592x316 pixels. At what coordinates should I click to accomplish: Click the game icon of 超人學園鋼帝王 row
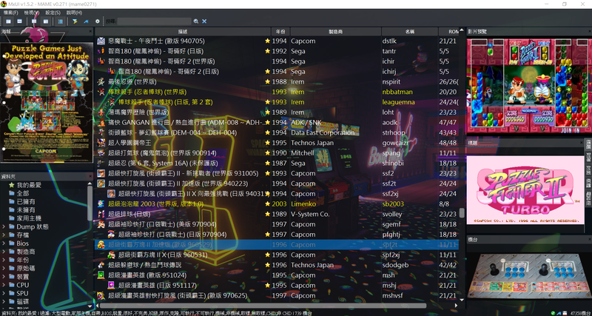click(101, 143)
